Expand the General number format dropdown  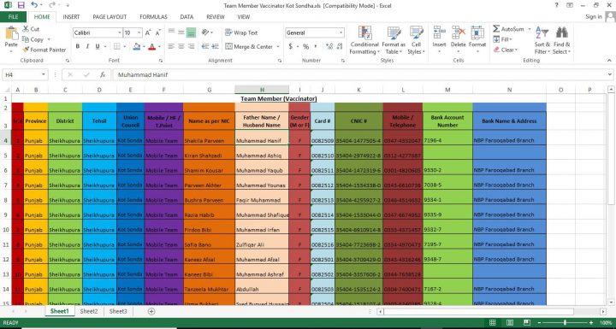(341, 32)
